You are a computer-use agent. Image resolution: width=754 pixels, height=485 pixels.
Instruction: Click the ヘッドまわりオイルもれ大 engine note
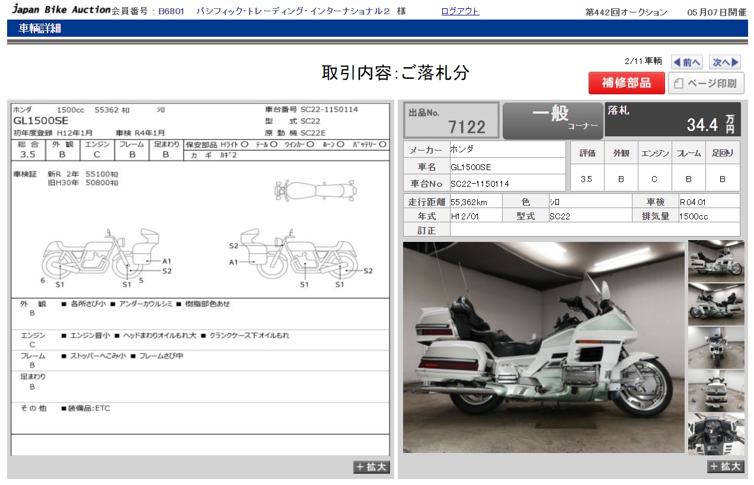coord(155,336)
